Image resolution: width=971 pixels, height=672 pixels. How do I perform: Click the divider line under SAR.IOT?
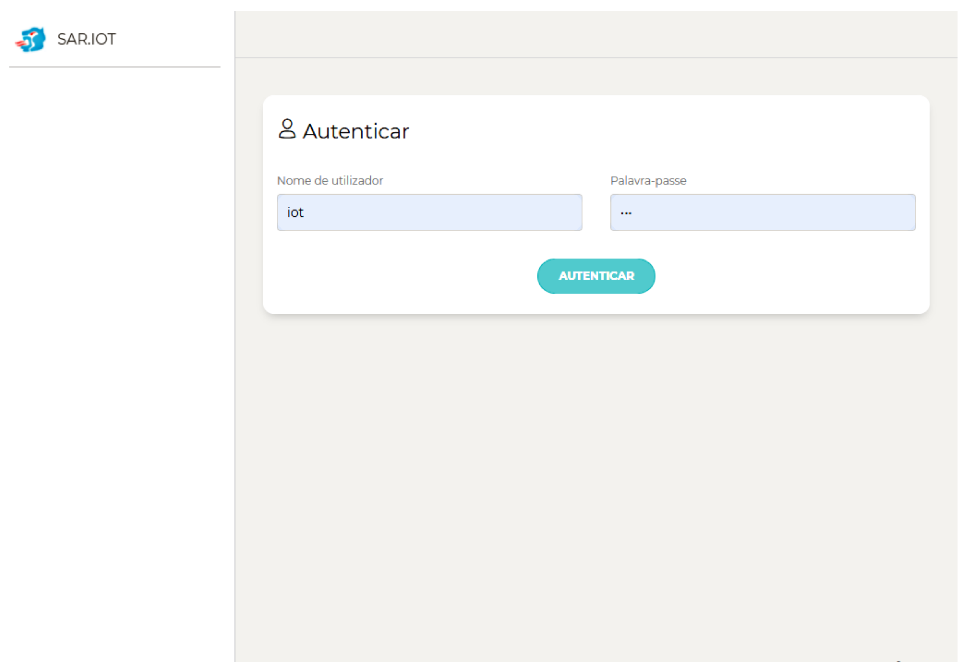tap(115, 67)
